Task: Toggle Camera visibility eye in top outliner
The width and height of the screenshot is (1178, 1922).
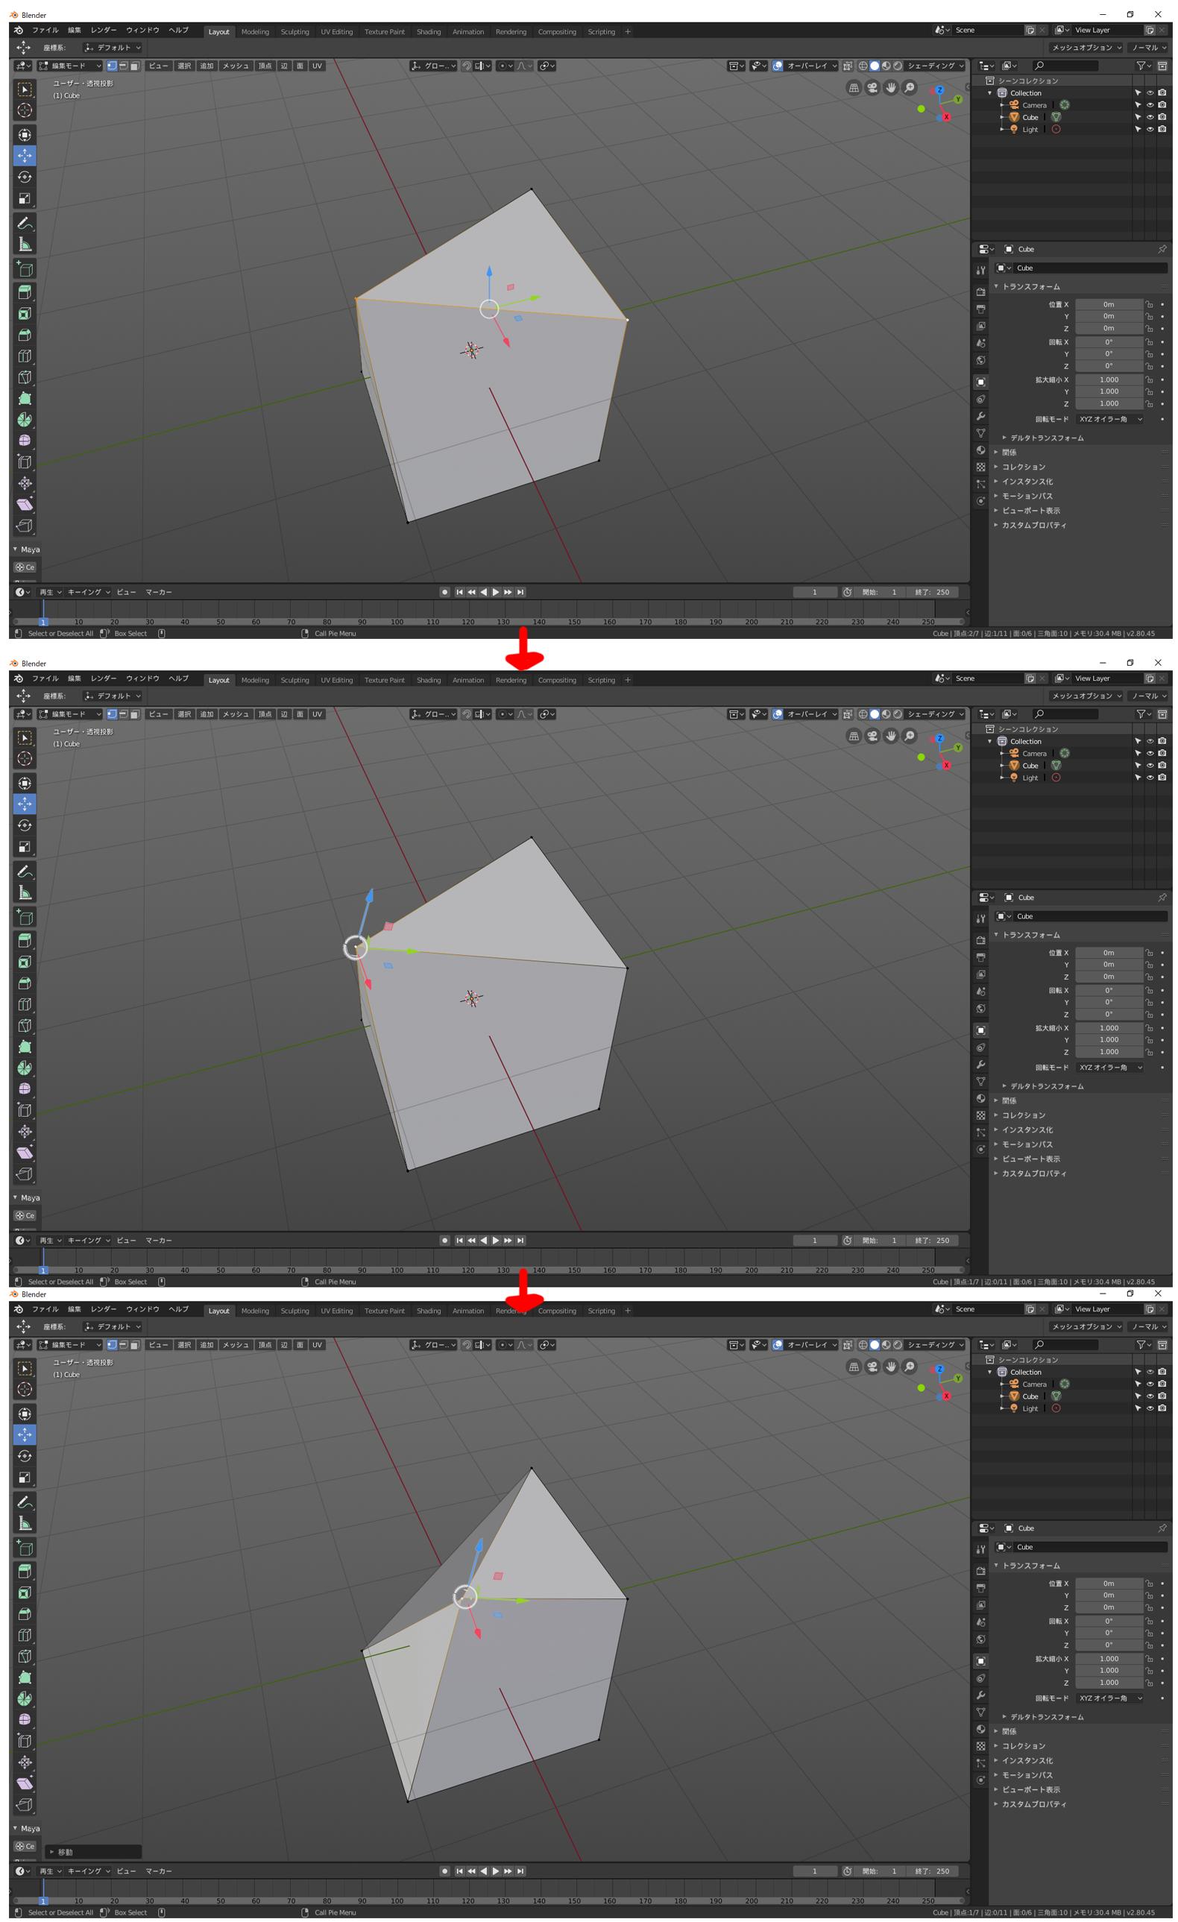Action: pyautogui.click(x=1149, y=104)
